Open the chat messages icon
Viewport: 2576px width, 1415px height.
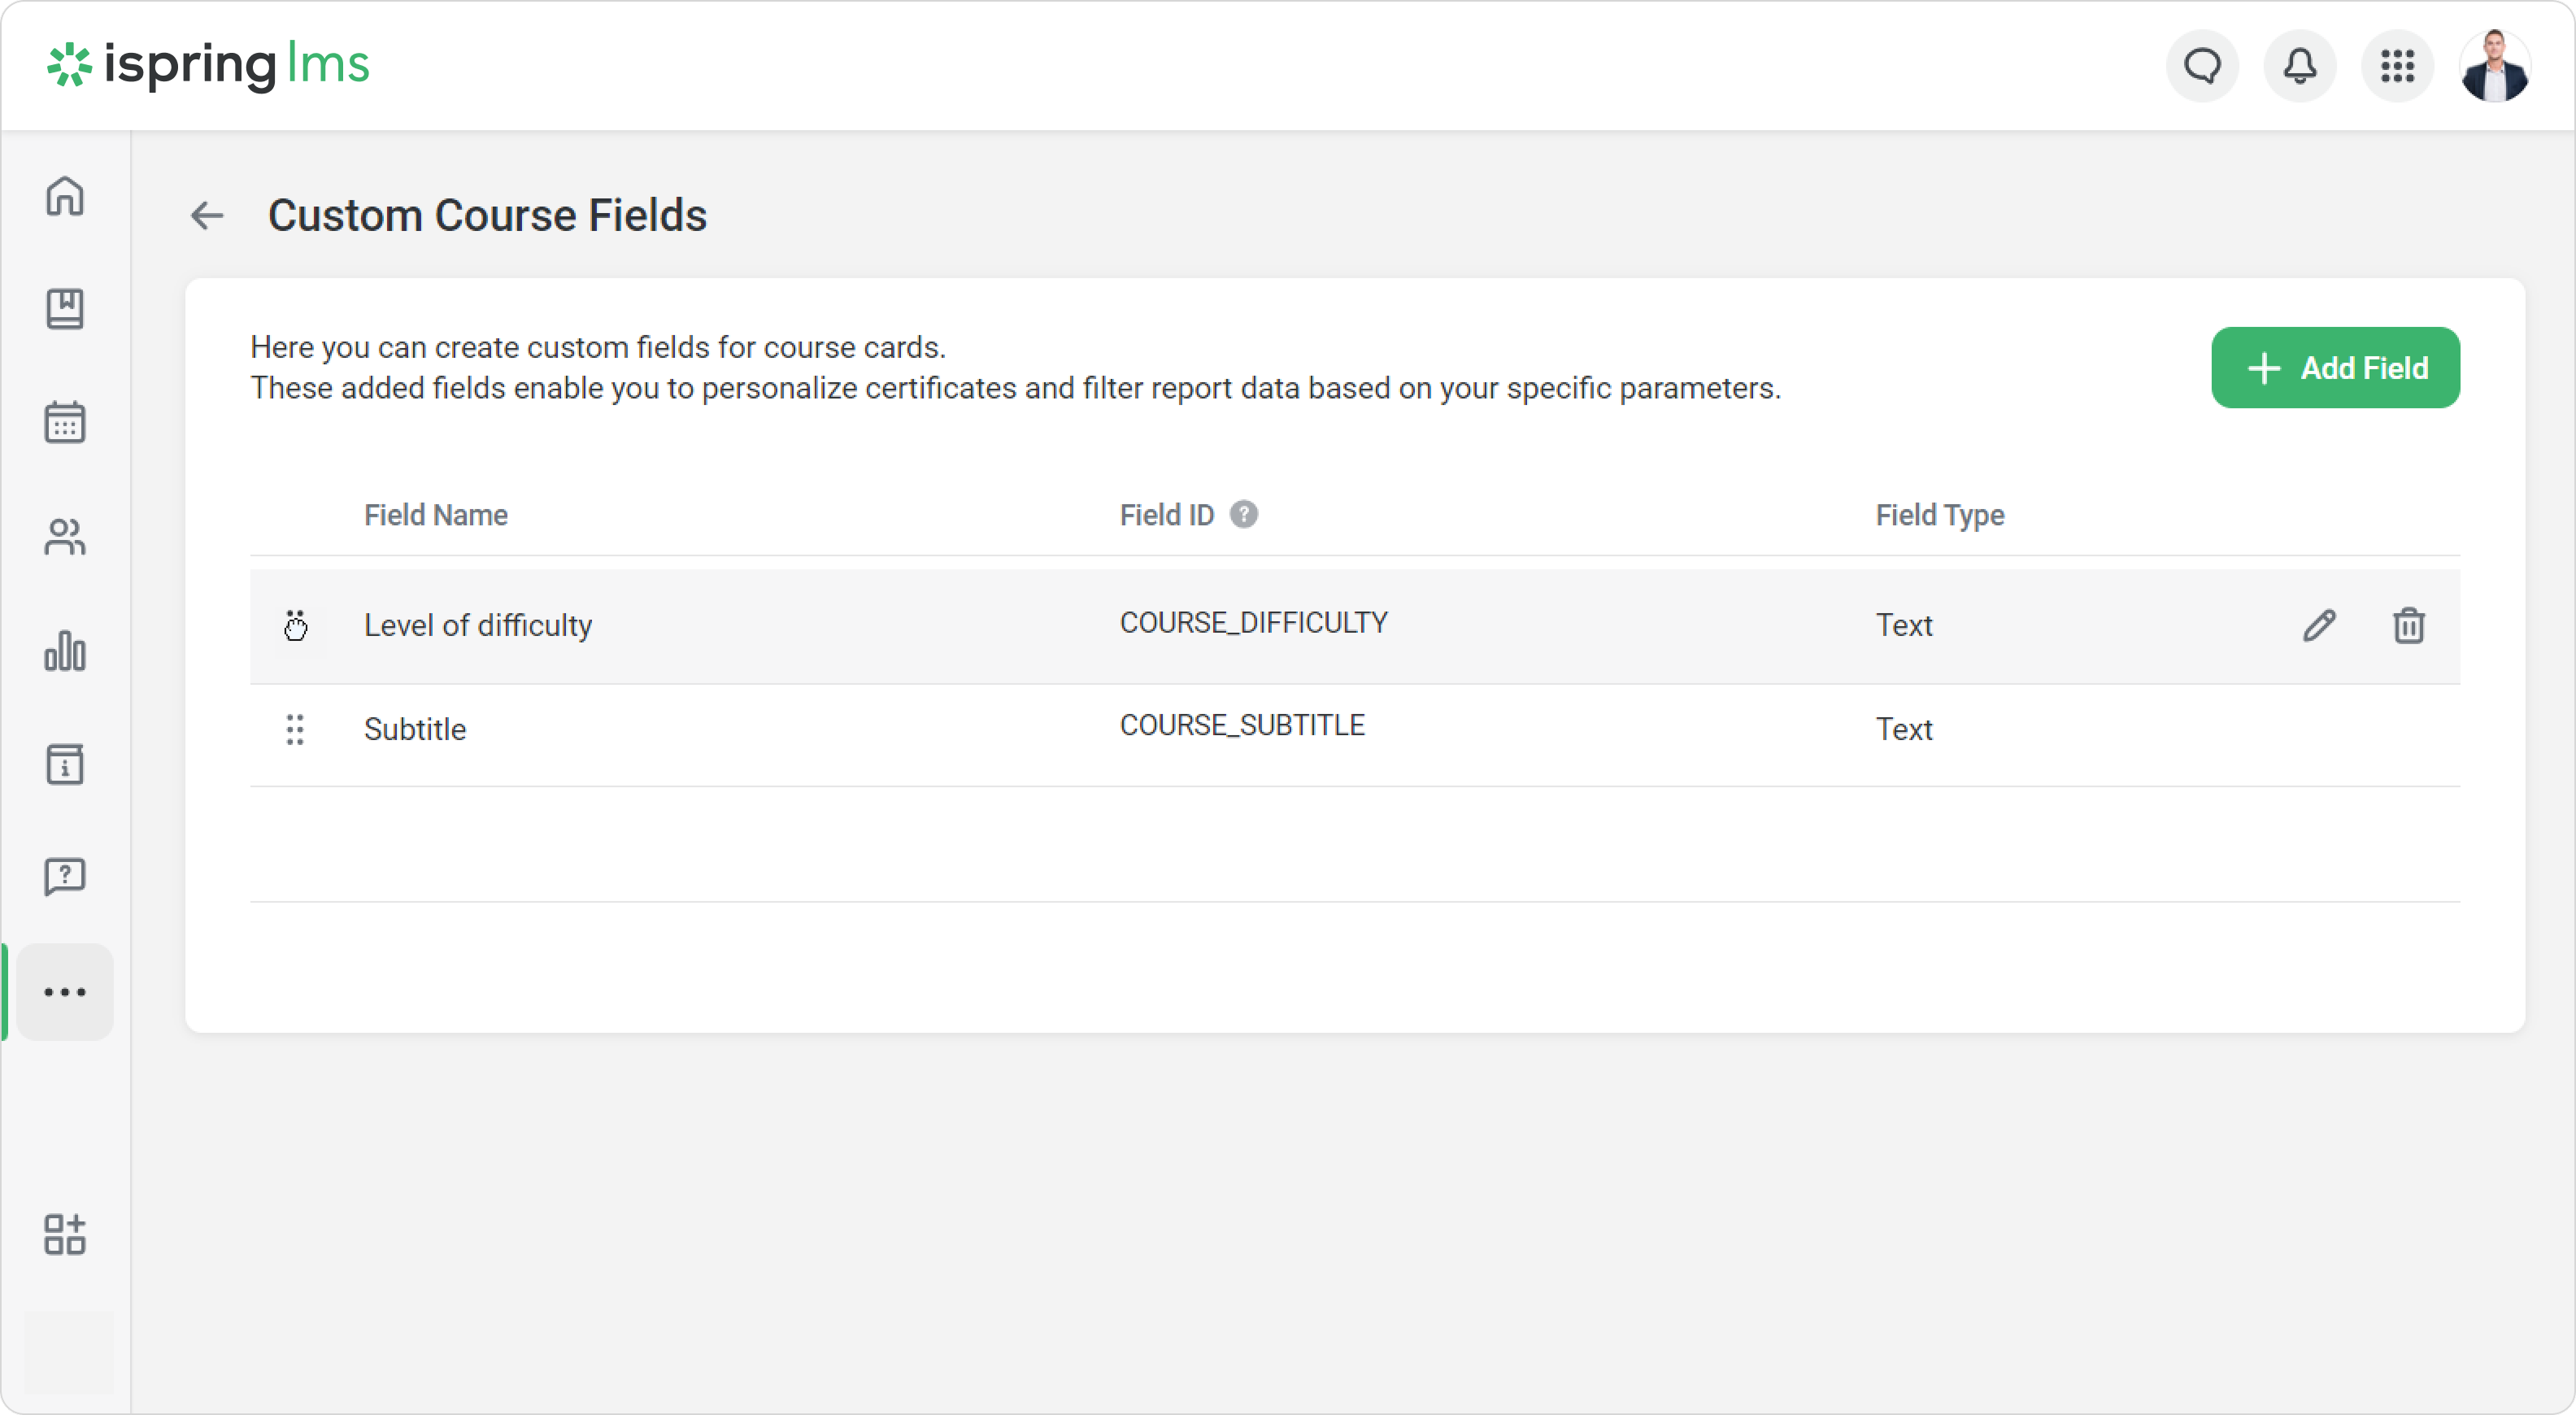coord(2202,66)
